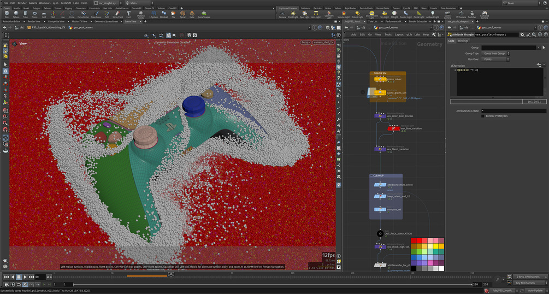Select the Box shelf tool
Screen dimensions: 549x294
tap(7, 14)
